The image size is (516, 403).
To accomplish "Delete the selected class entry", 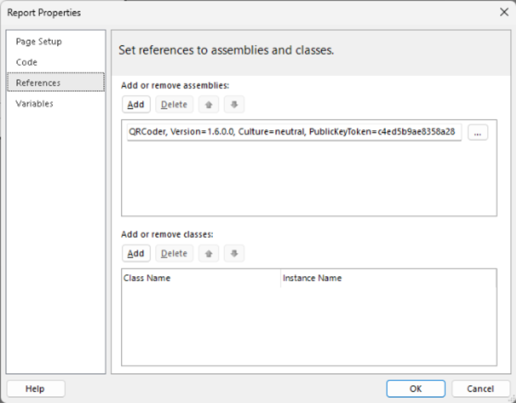I will pyautogui.click(x=174, y=253).
